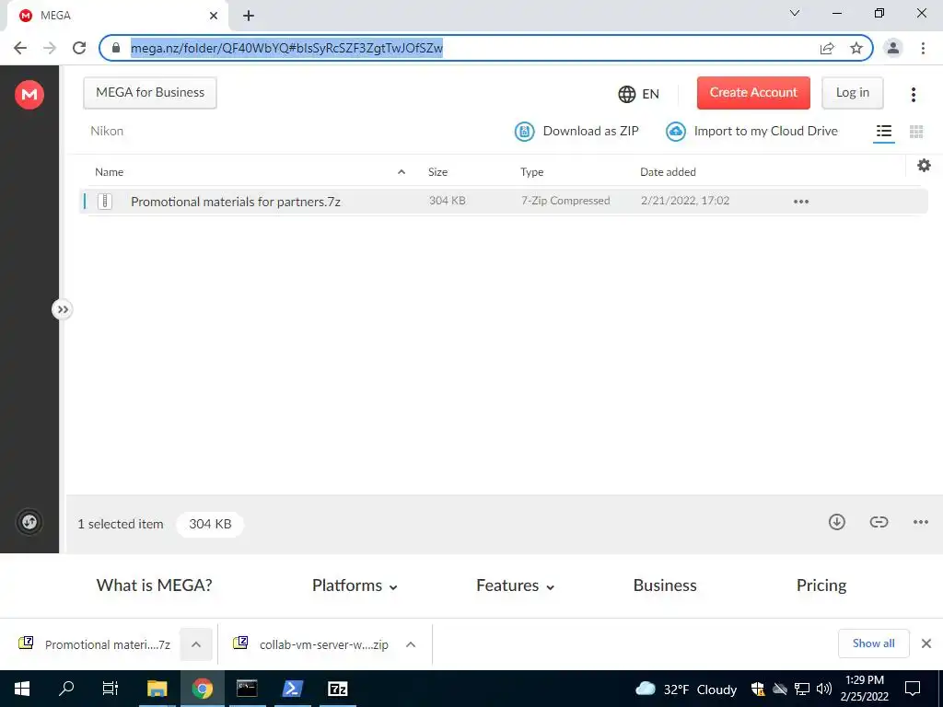Screen dimensions: 943x707
Task: Open the Chrome three-dot menu
Action: pyautogui.click(x=923, y=48)
